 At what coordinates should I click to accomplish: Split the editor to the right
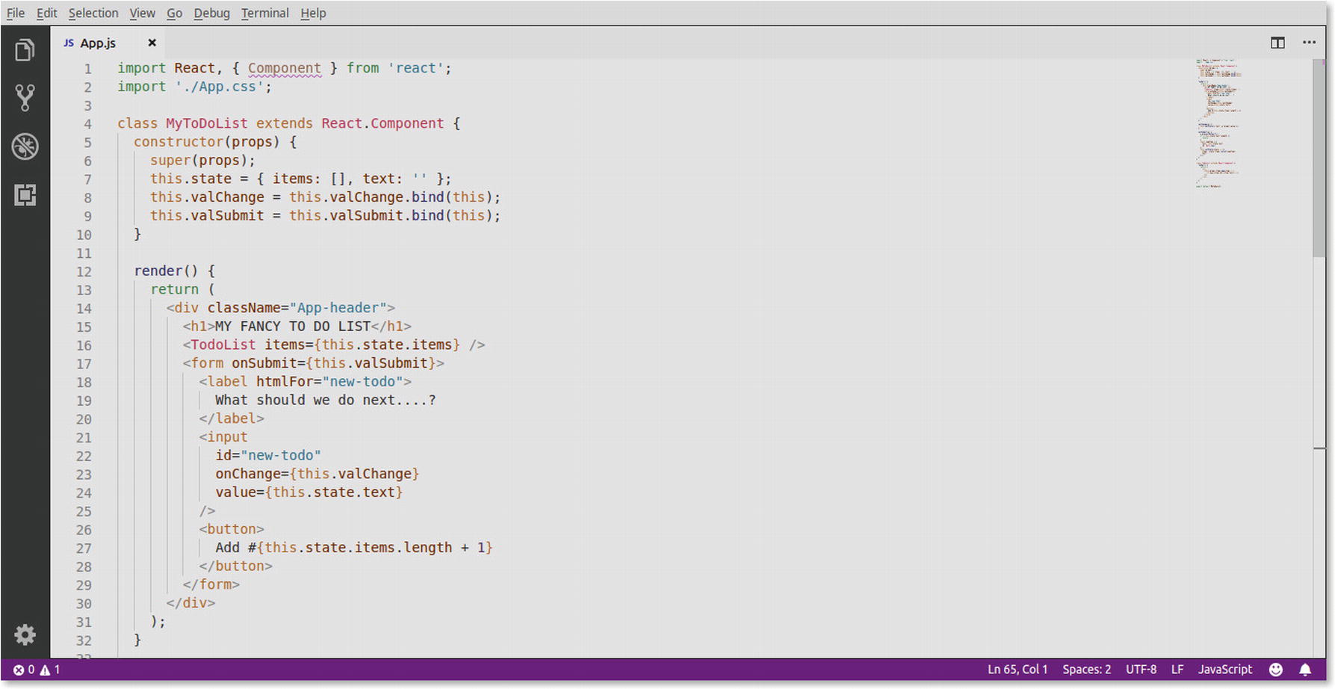1277,43
